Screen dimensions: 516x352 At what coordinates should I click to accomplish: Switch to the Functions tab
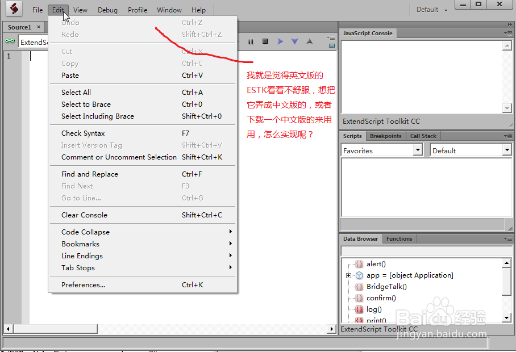pos(399,238)
